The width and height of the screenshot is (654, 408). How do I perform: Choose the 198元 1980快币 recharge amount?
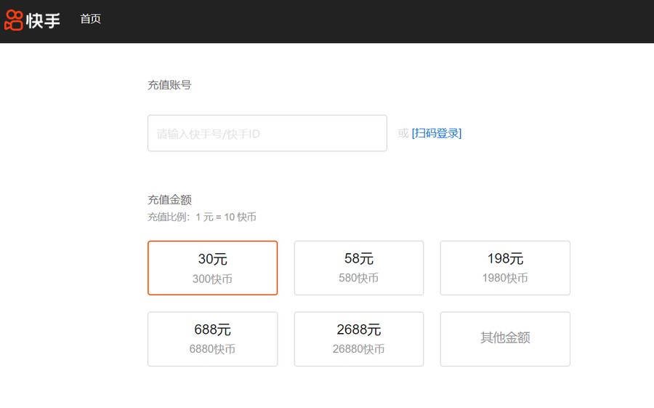tap(505, 268)
